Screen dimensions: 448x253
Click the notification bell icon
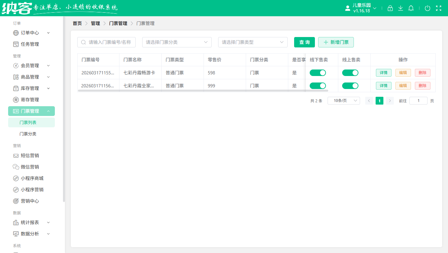411,8
